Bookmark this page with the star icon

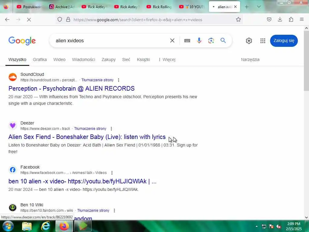238,20
